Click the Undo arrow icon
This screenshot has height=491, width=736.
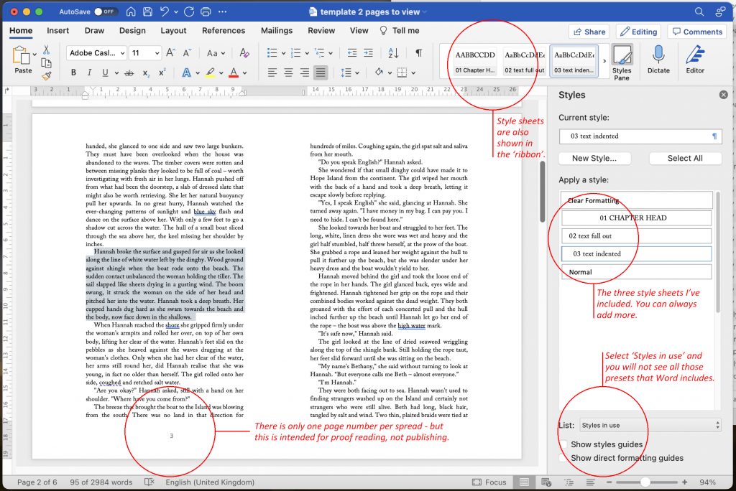165,11
